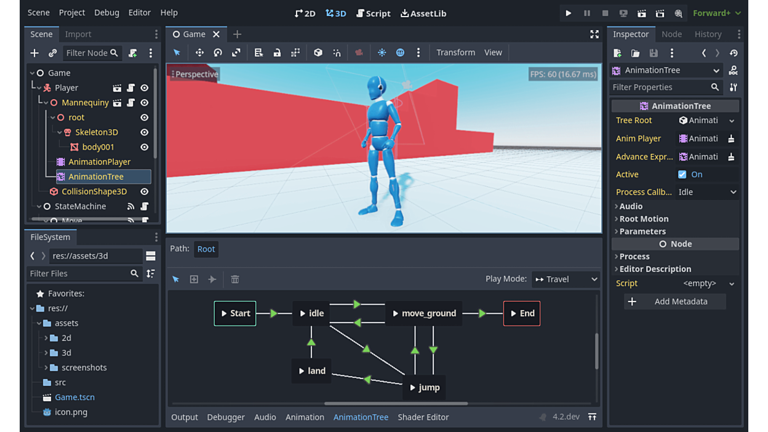Expand the Root Motion section
Image resolution: width=768 pixels, height=432 pixels.
coord(644,219)
